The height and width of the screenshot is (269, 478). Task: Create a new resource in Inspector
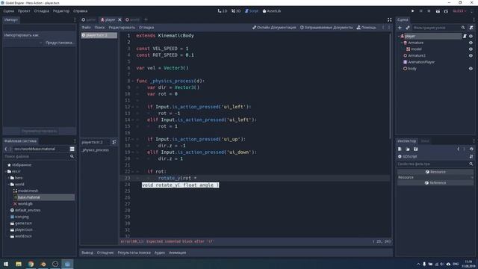400,149
